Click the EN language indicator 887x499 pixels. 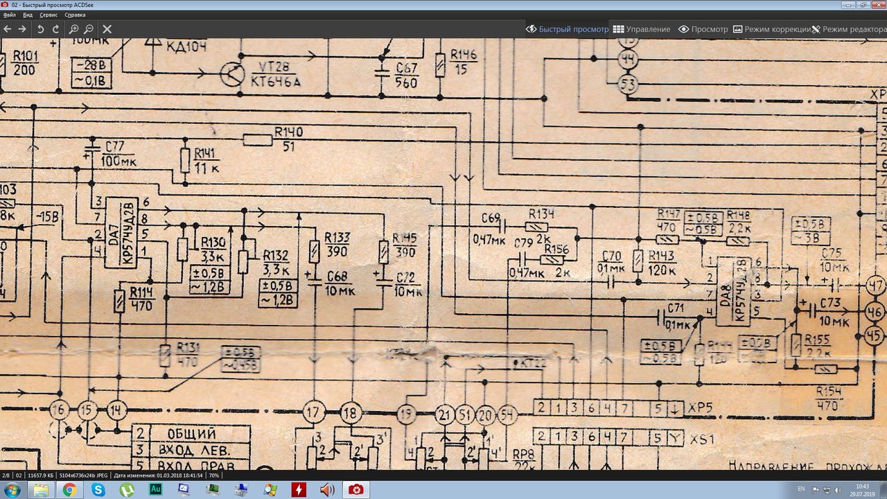801,489
